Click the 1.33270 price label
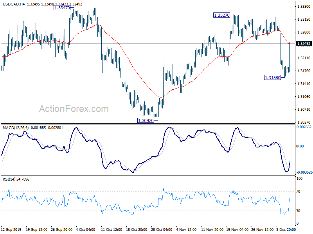Image resolution: width=313 pixels, height=234 pixels. [221, 15]
